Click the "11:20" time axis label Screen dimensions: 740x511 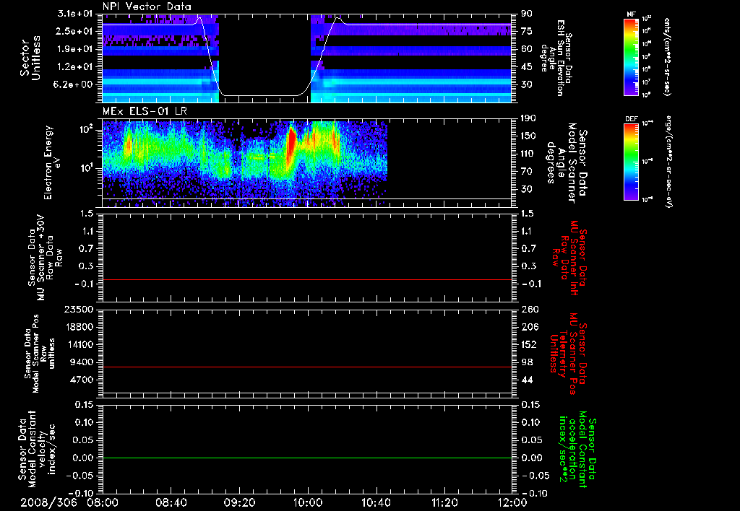click(444, 502)
